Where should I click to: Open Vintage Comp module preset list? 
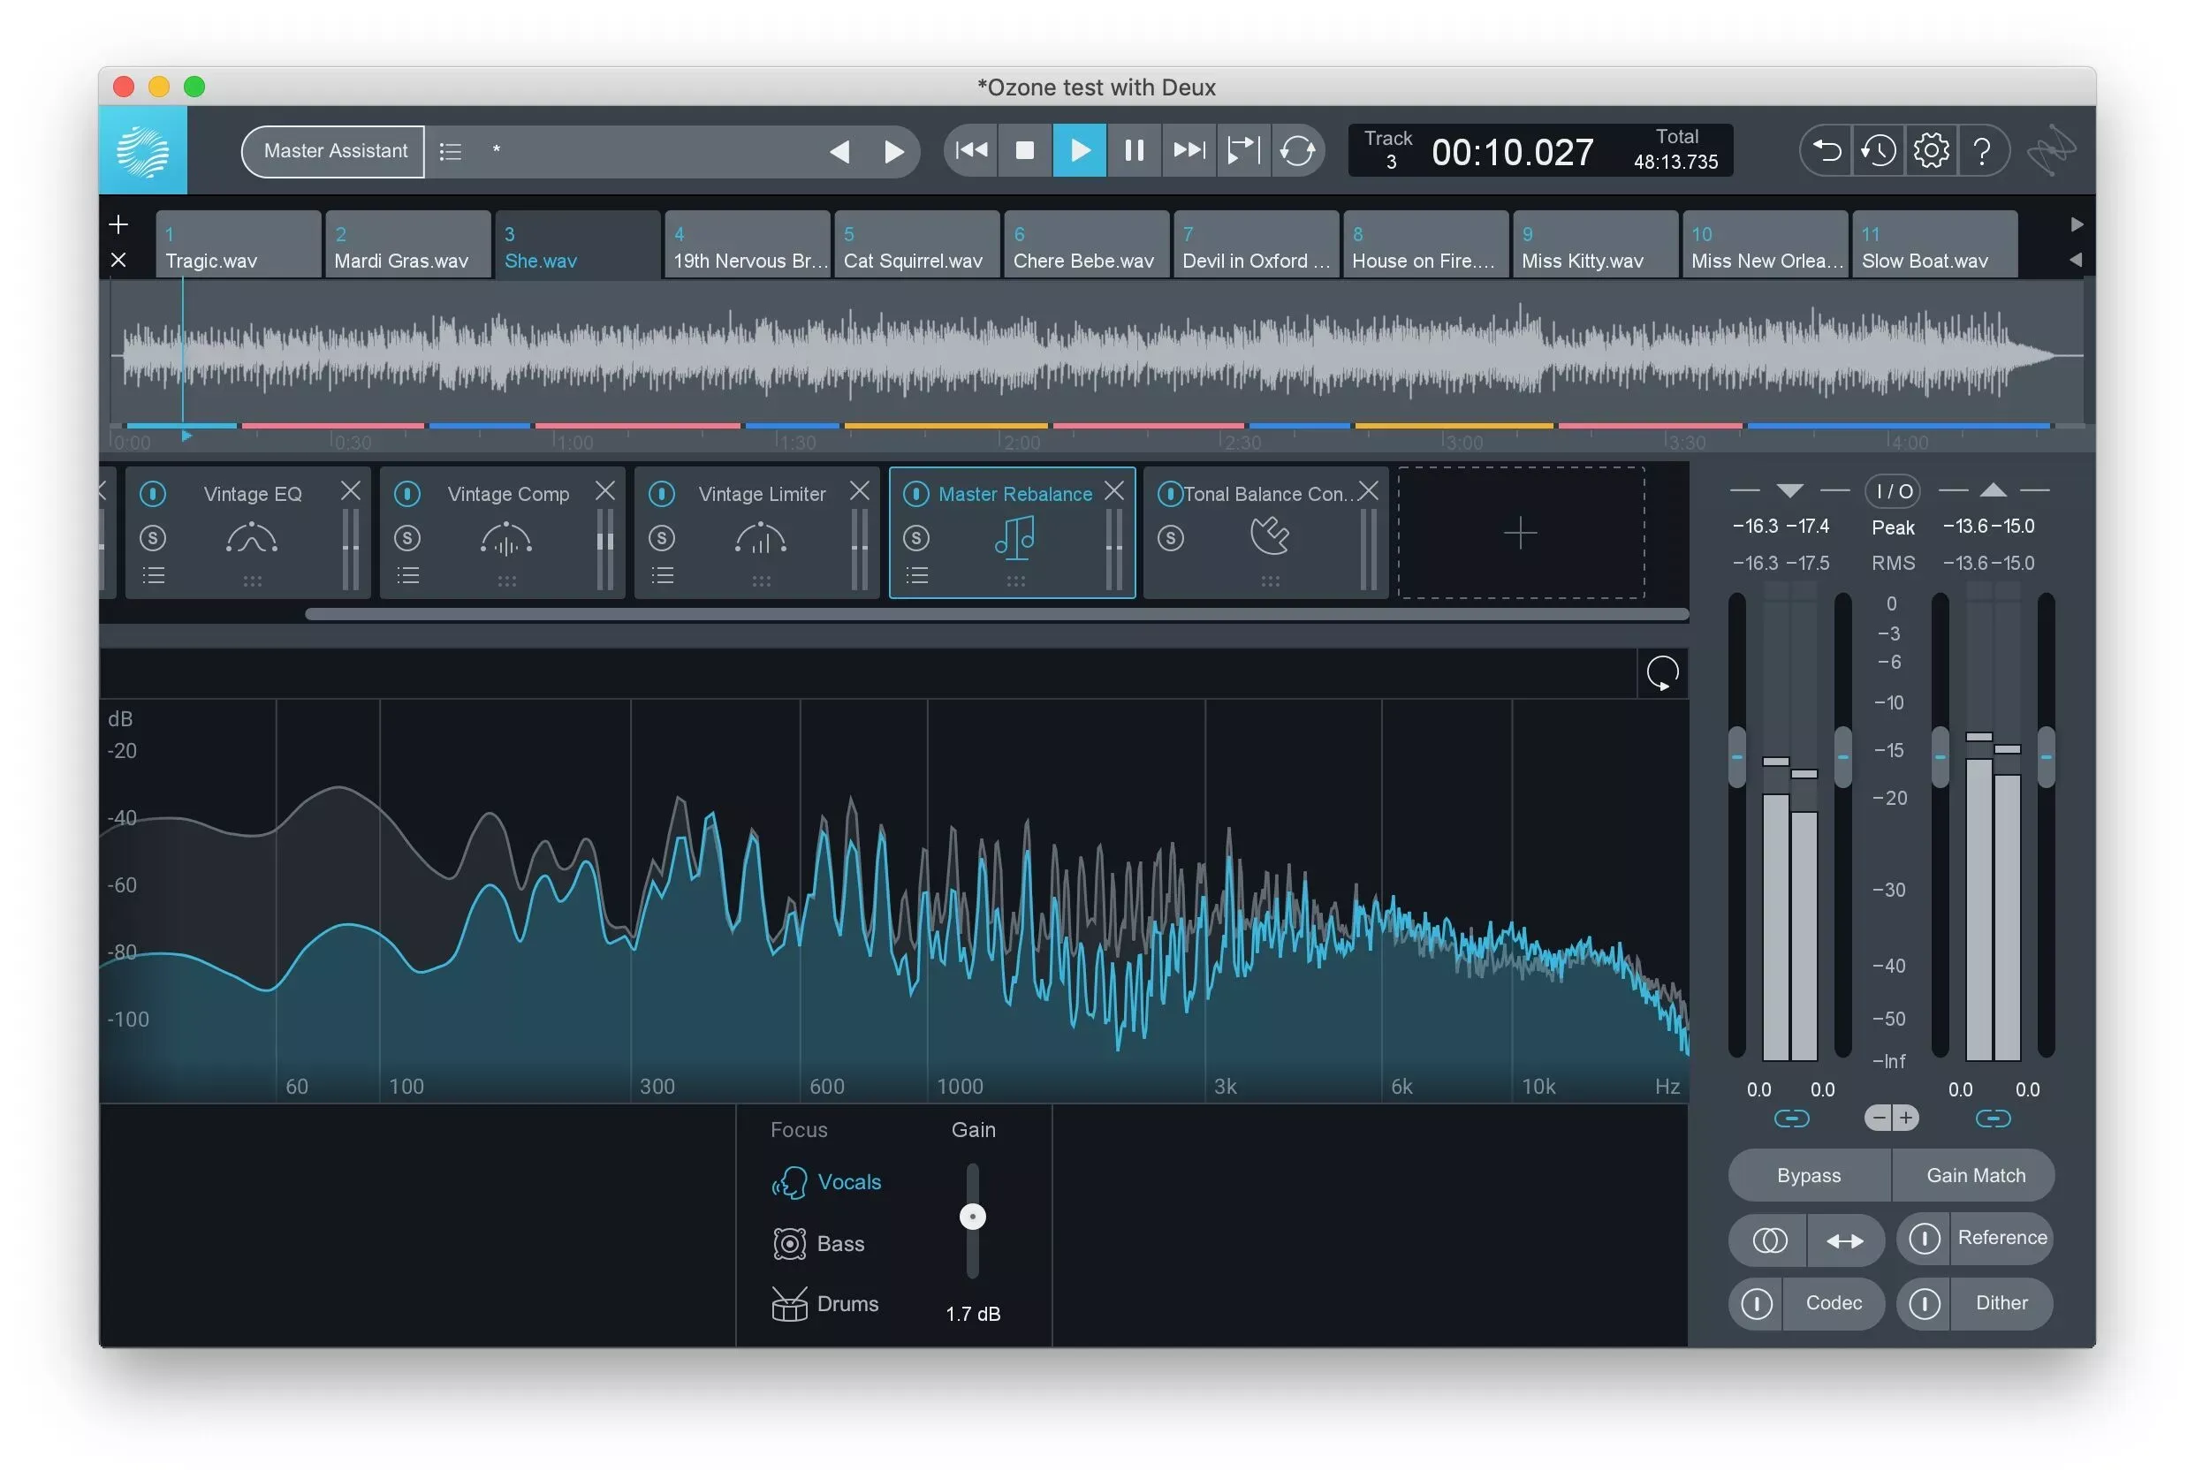tap(407, 574)
